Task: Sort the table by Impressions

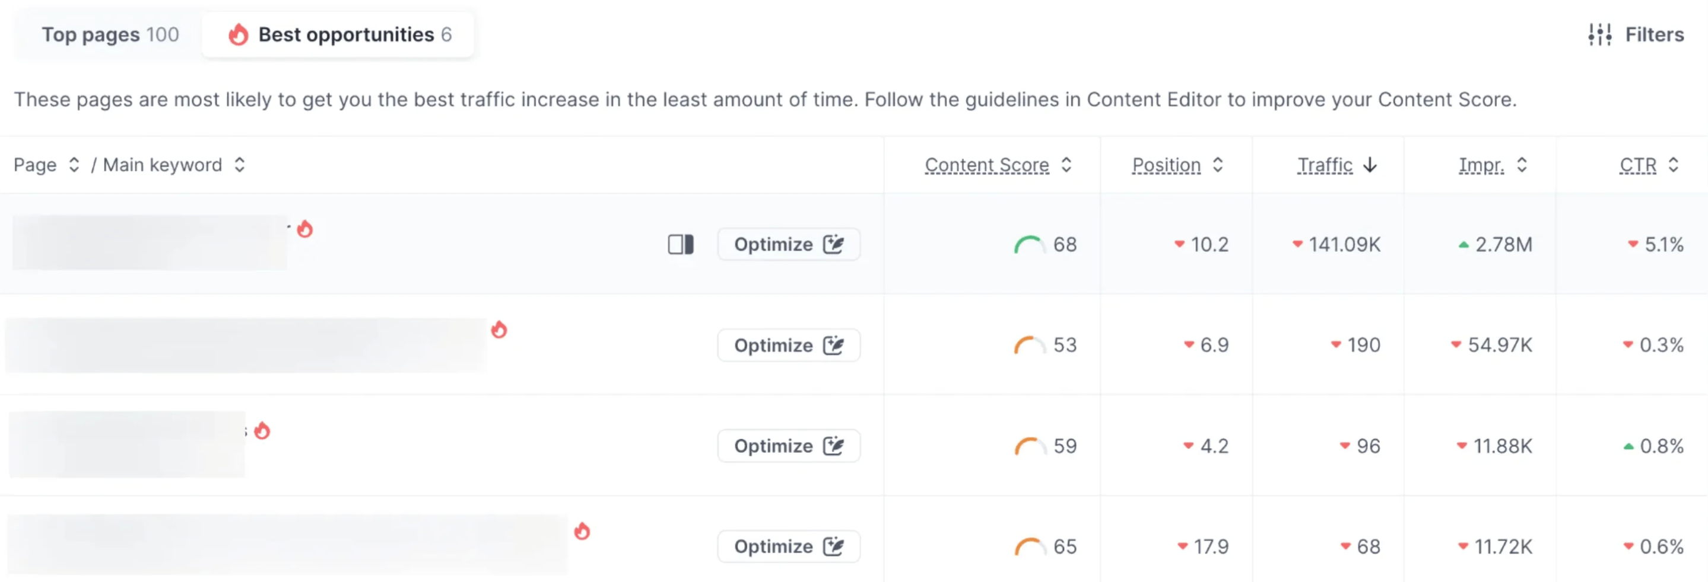Action: [x=1522, y=165]
